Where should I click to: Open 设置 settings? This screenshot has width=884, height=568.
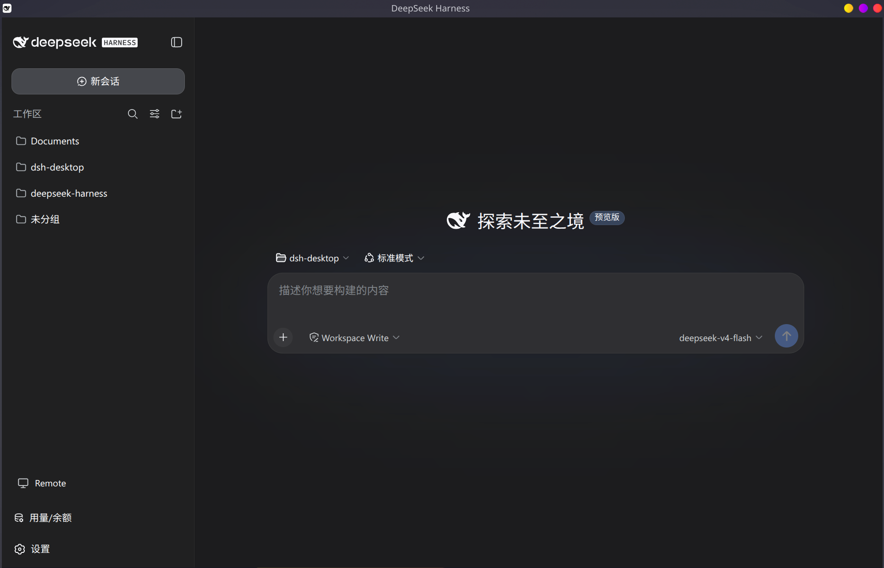pyautogui.click(x=32, y=549)
